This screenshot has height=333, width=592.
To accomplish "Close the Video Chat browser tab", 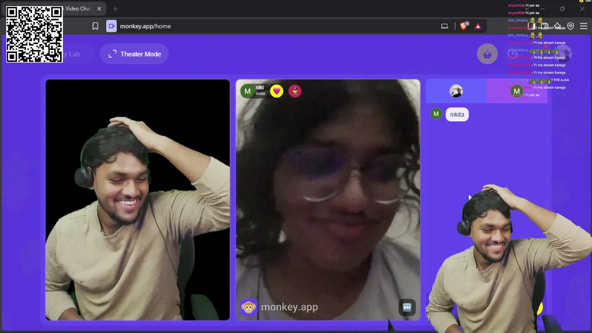I will pyautogui.click(x=99, y=9).
